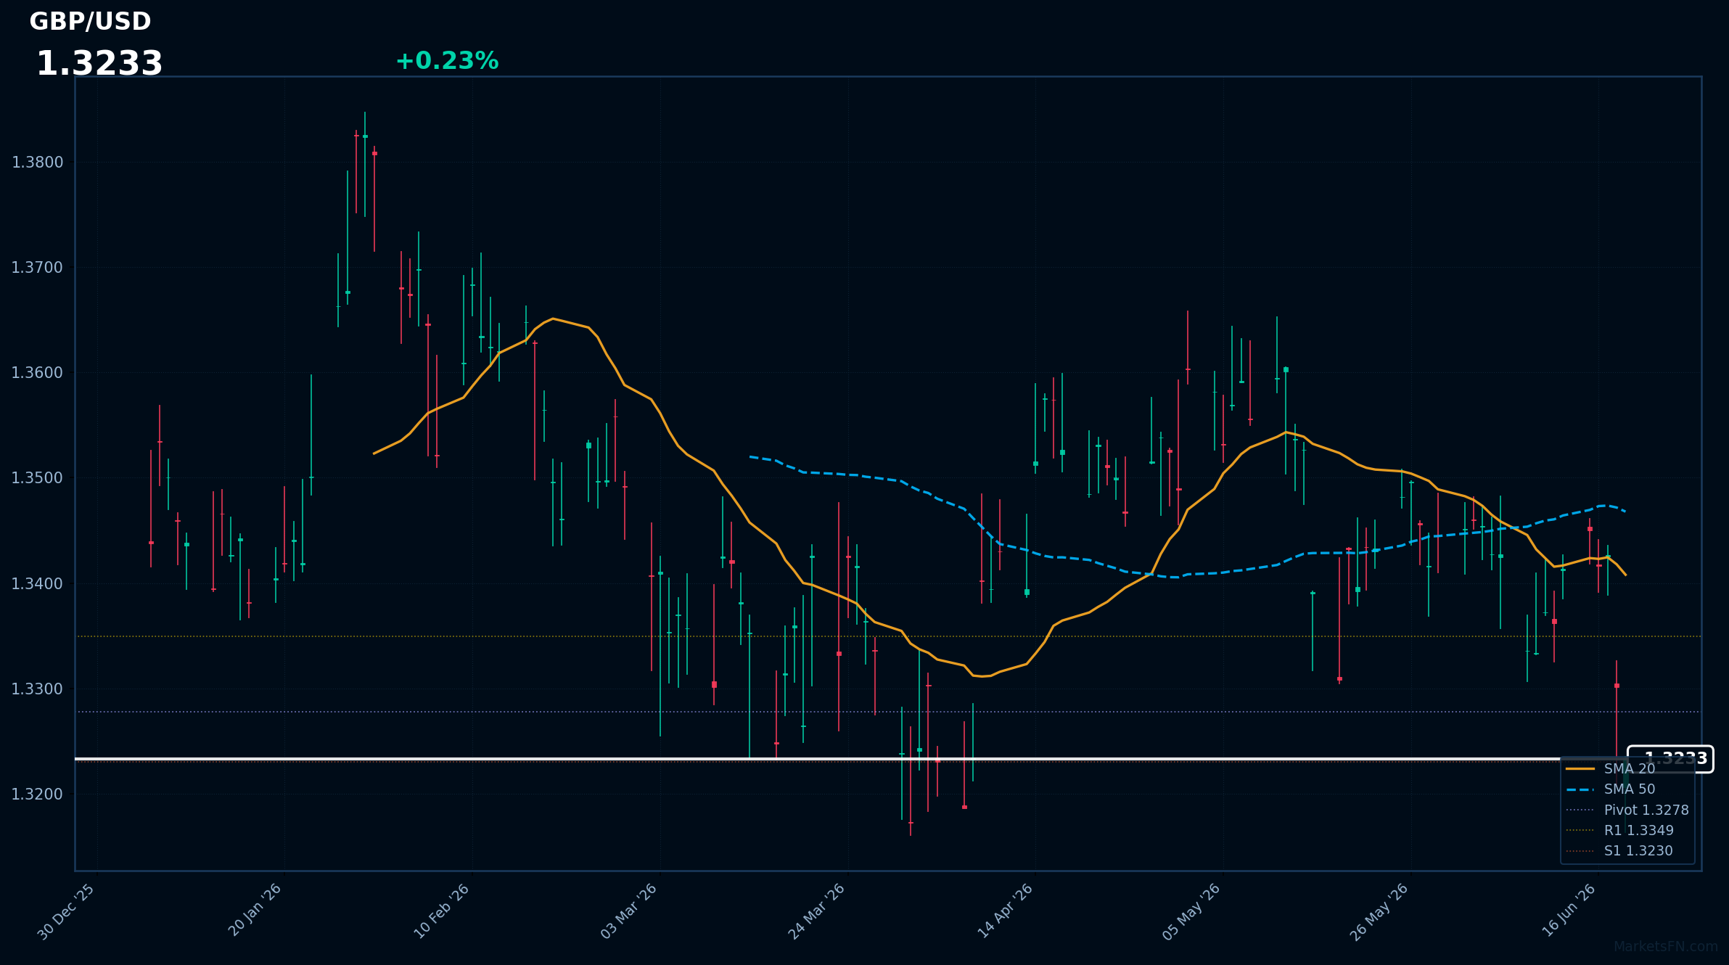Click the 1.3400 y-axis label
Screen dimensions: 1729x965
pos(38,583)
